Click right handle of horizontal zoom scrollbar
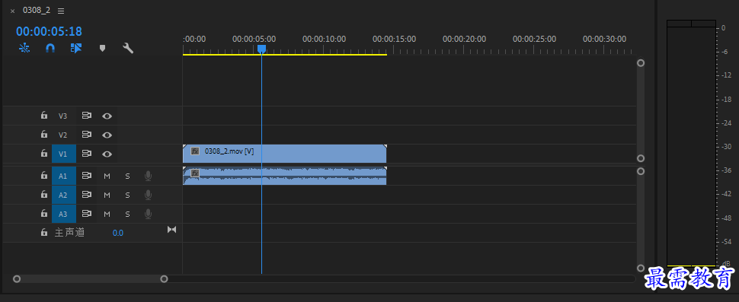This screenshot has height=302, width=739. [164, 279]
